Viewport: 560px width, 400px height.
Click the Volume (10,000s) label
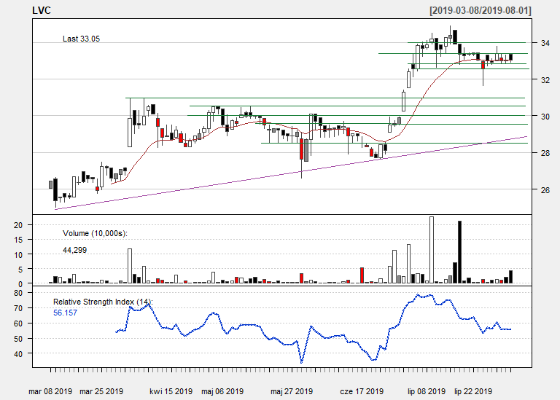pyautogui.click(x=95, y=233)
